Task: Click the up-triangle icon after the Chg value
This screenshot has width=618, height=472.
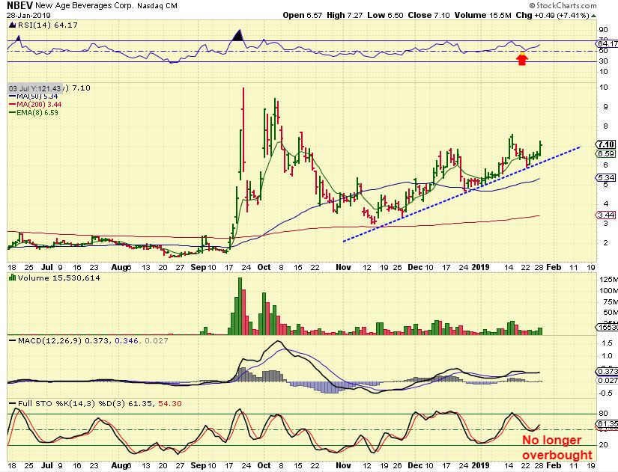Action: point(593,16)
